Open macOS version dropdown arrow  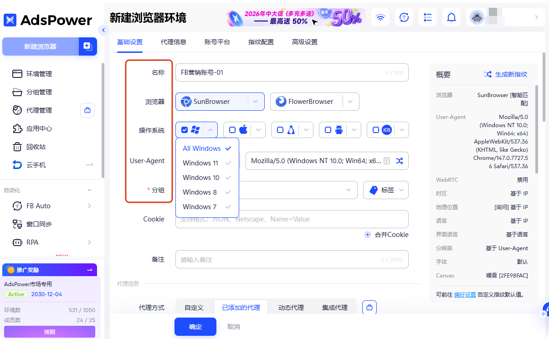[258, 130]
